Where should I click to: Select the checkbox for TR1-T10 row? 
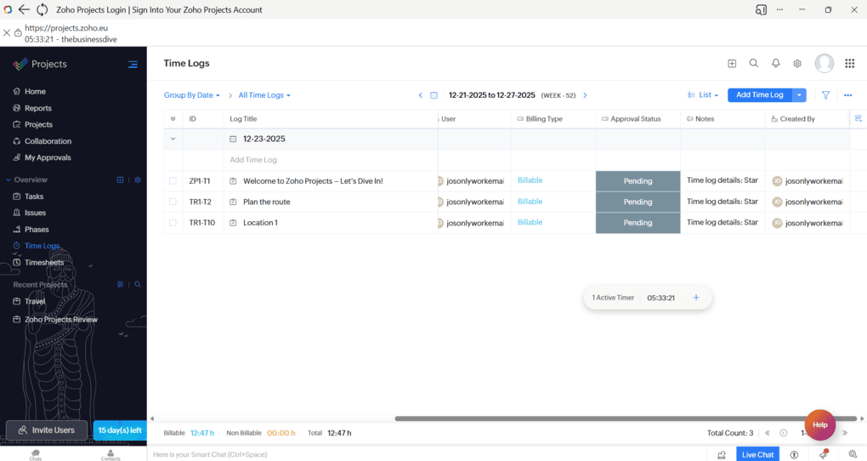[x=173, y=223]
